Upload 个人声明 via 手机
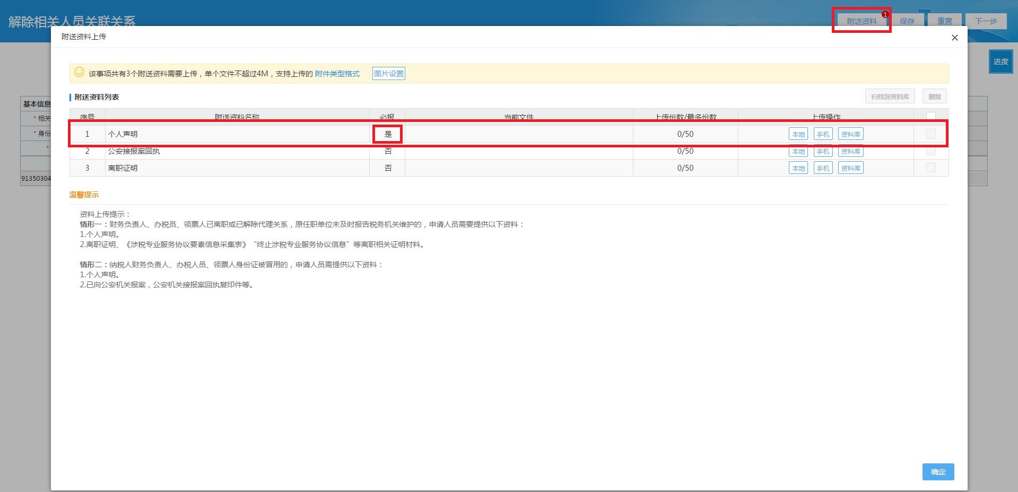Image resolution: width=1018 pixels, height=492 pixels. click(x=823, y=134)
